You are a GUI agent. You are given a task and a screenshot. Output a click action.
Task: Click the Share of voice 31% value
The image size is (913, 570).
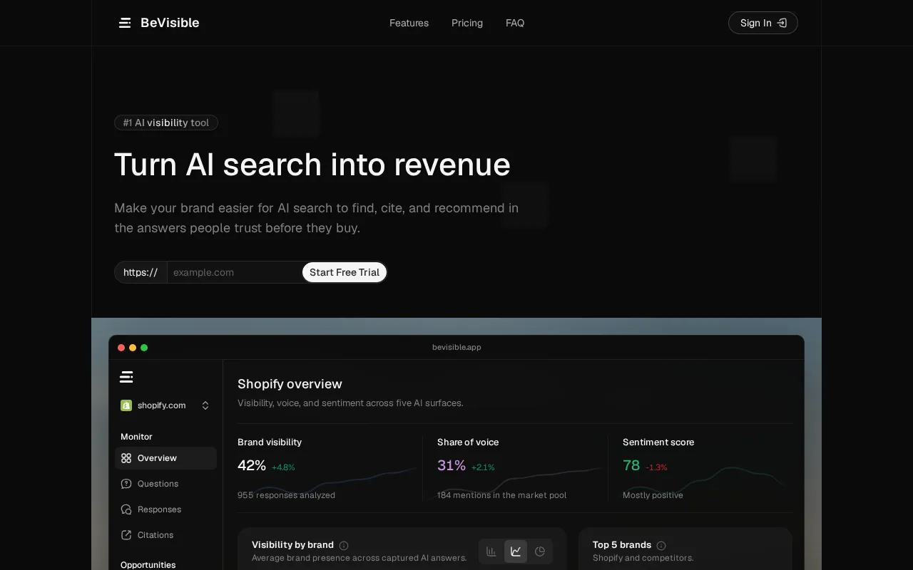[452, 466]
